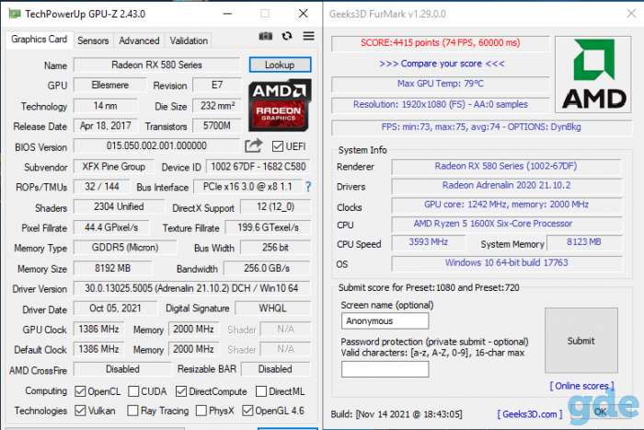Click the GPU-Z app icon in title bar
This screenshot has width=644, height=430.
[x=16, y=14]
